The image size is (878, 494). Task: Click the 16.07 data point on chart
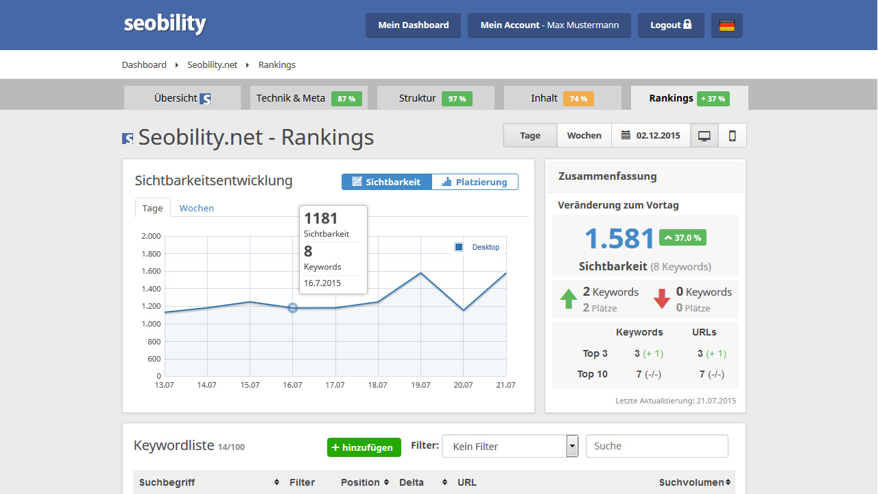[x=293, y=308]
